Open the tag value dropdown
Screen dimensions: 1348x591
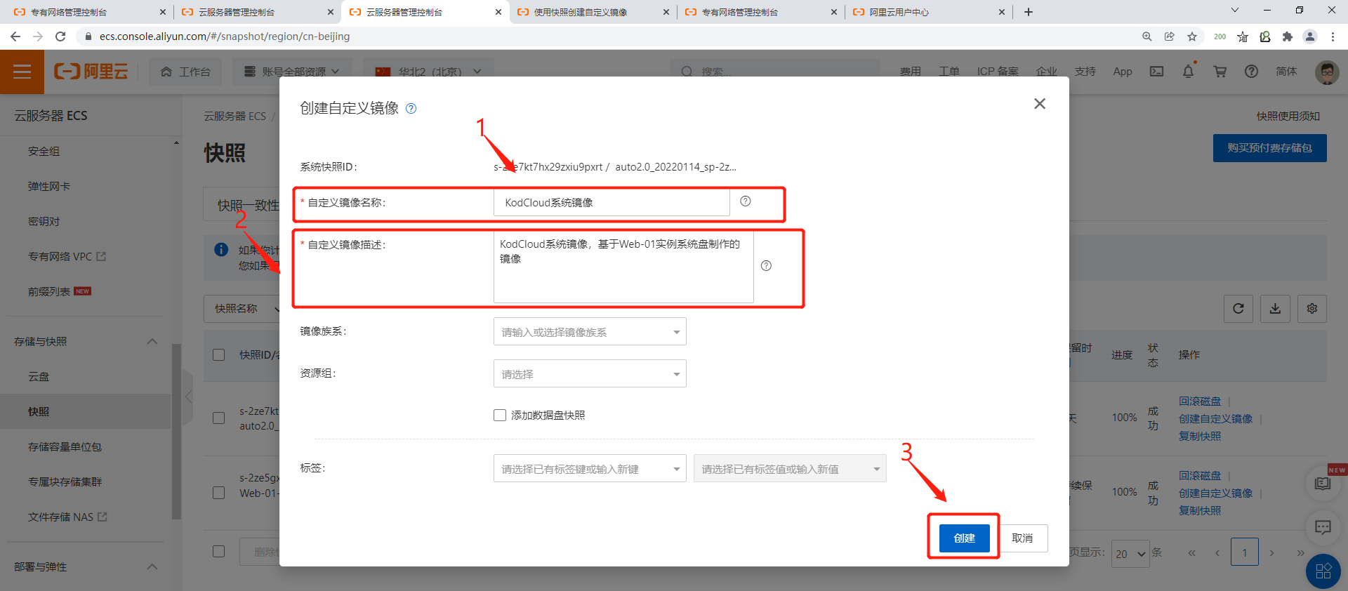[790, 469]
